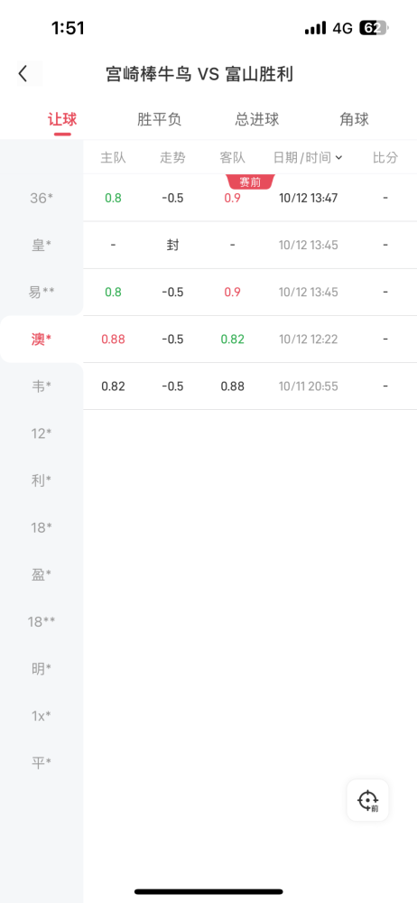This screenshot has width=417, height=903.
Task: Open the 盈* bookmaker entry
Action: click(42, 574)
